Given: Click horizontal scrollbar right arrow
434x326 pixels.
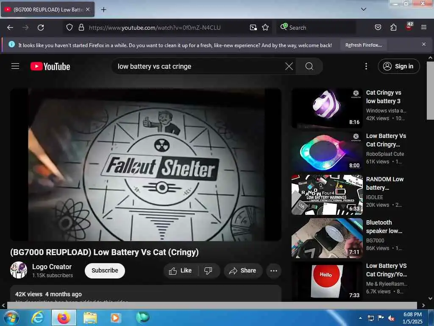Looking at the screenshot, I should [423, 305].
